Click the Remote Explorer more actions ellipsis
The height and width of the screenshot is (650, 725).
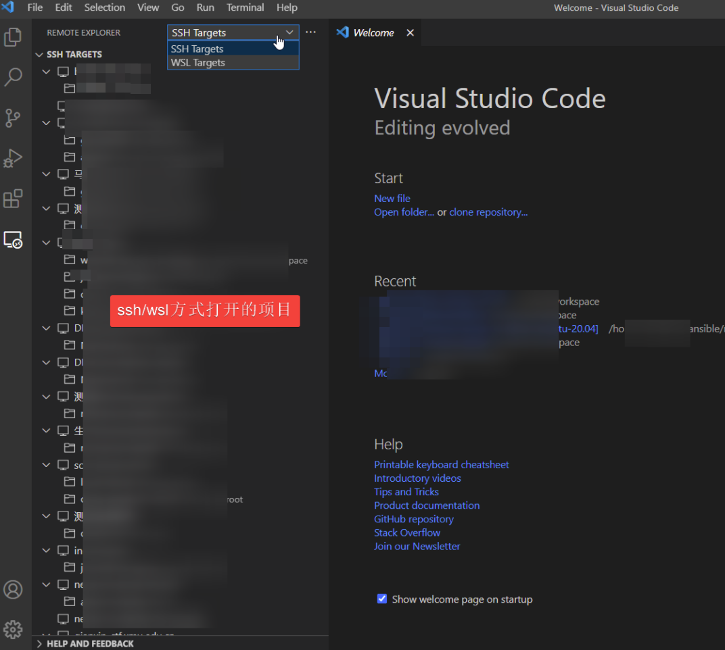(310, 32)
